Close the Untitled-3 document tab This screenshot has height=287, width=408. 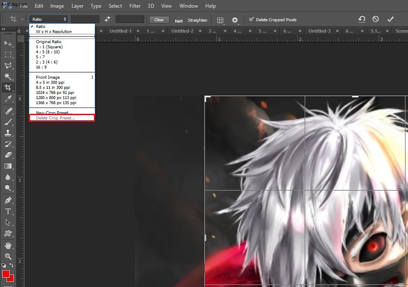point(337,31)
